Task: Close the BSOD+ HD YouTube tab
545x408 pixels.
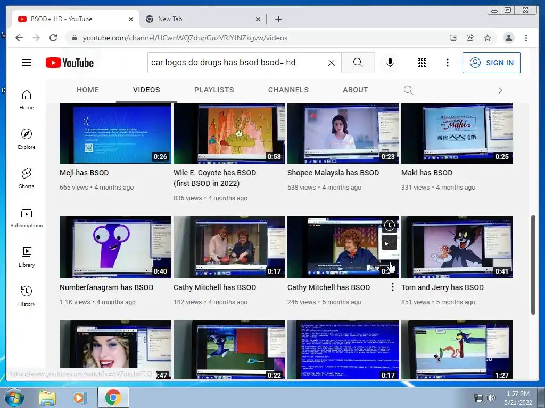Action: 131,19
